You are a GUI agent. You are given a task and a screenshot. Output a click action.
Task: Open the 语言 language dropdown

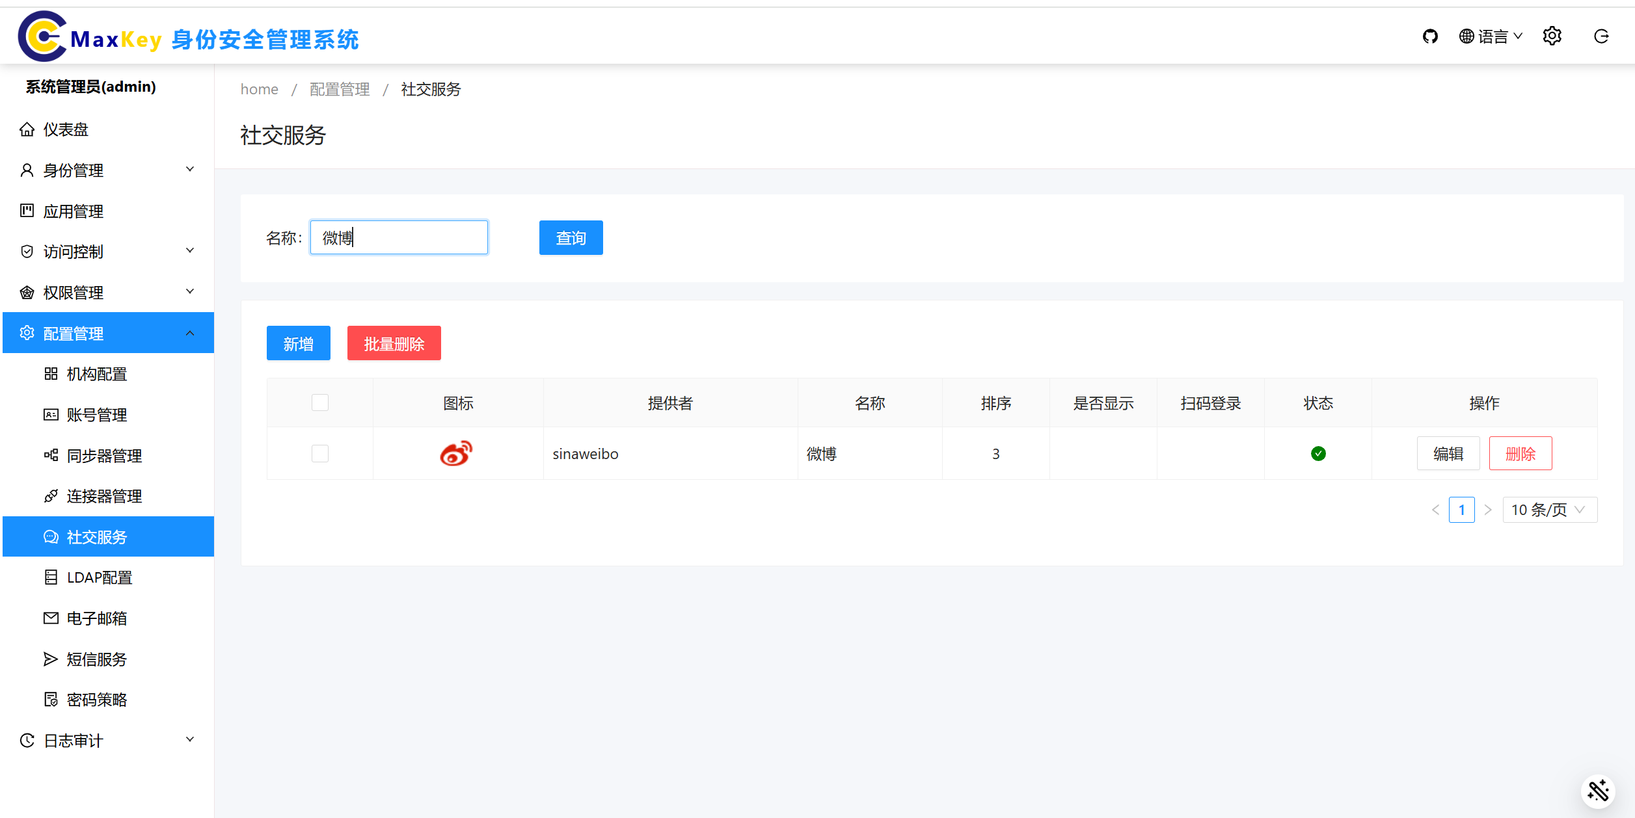coord(1491,36)
